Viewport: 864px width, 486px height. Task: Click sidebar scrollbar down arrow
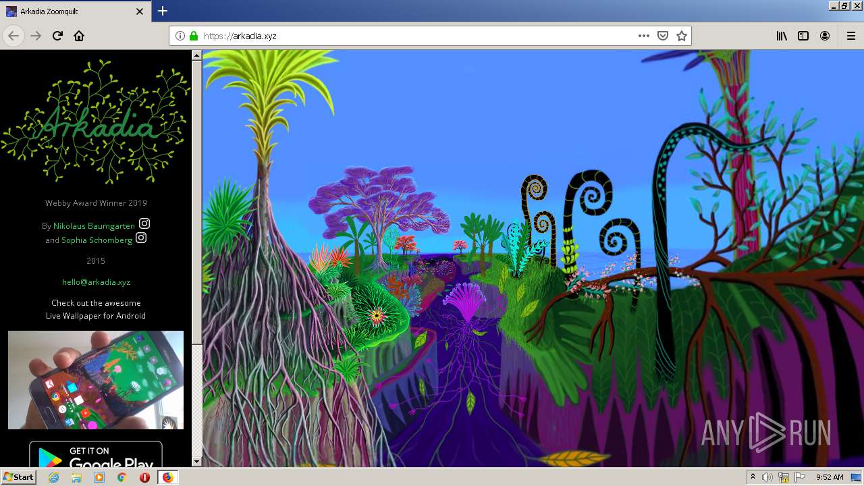pos(197,462)
